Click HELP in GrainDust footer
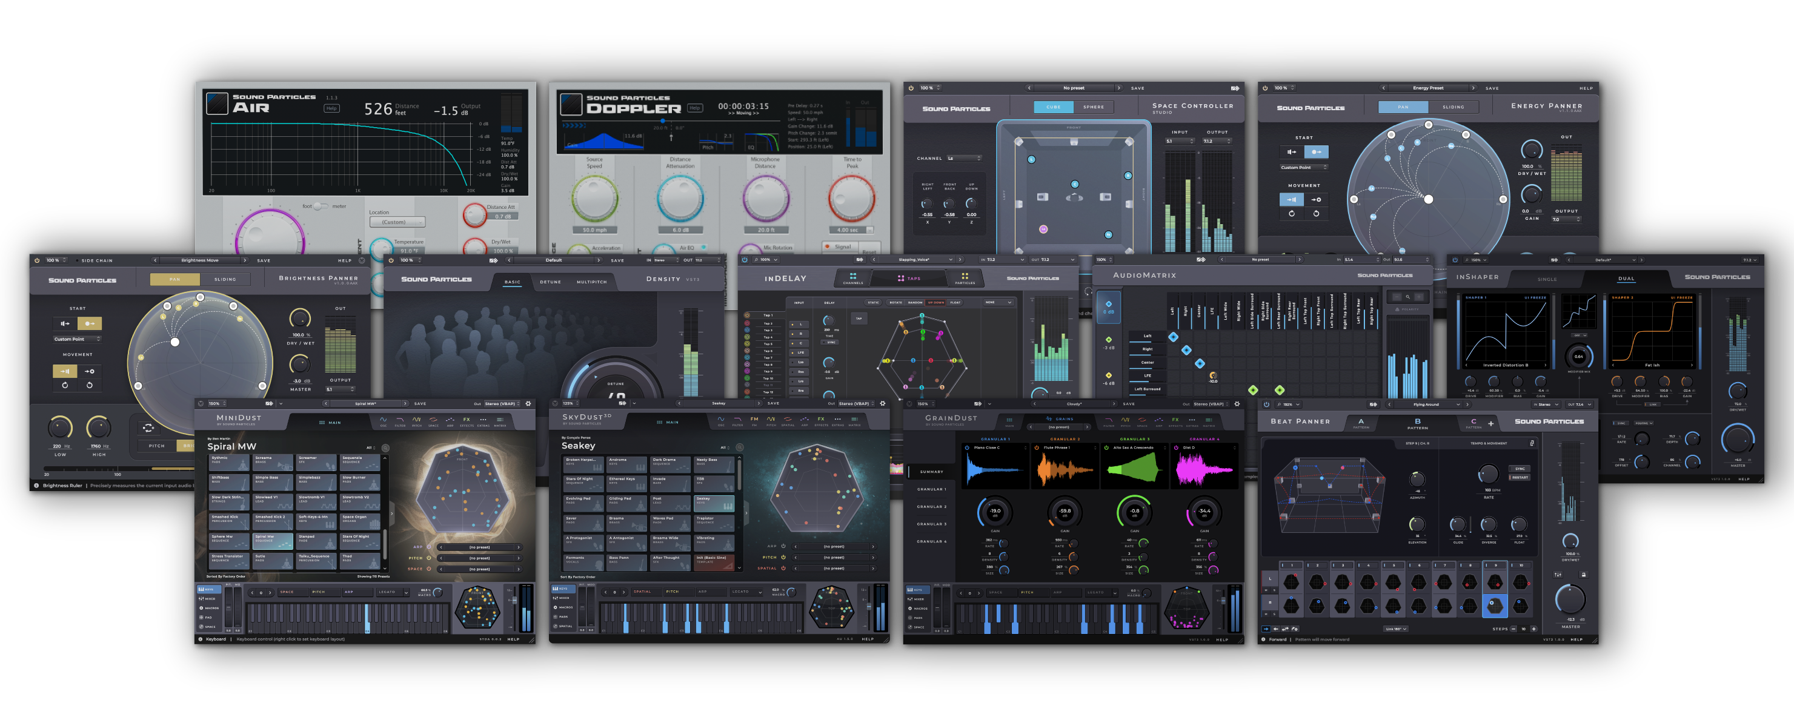The image size is (1794, 726). 1222,639
